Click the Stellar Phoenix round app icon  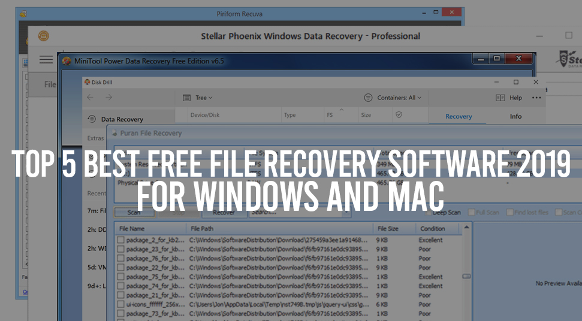coord(43,36)
